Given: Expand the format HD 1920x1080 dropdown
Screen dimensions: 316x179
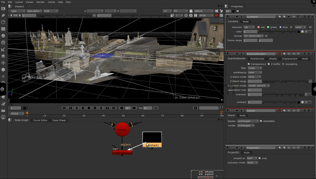Looking at the screenshot, I should [254, 36].
